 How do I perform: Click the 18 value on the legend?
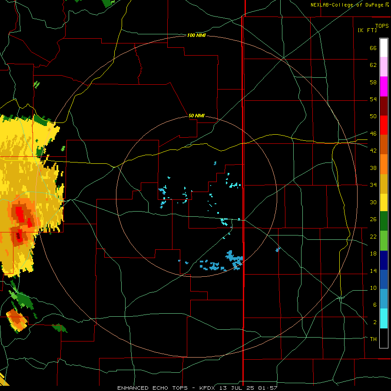pyautogui.click(x=373, y=253)
